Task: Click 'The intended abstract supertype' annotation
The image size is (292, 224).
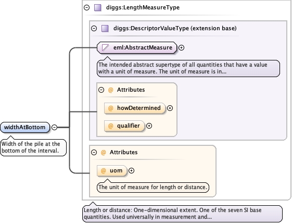Action: click(x=188, y=68)
